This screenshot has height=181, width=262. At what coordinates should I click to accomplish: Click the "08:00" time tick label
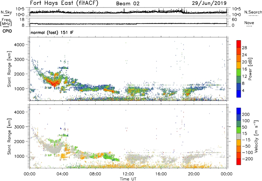(x=95, y=174)
